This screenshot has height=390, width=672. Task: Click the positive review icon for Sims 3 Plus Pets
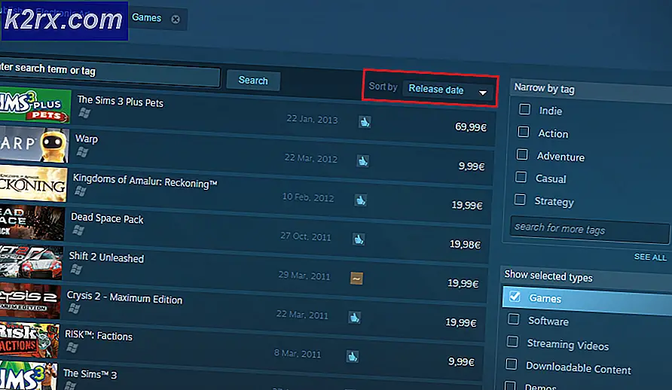click(365, 122)
